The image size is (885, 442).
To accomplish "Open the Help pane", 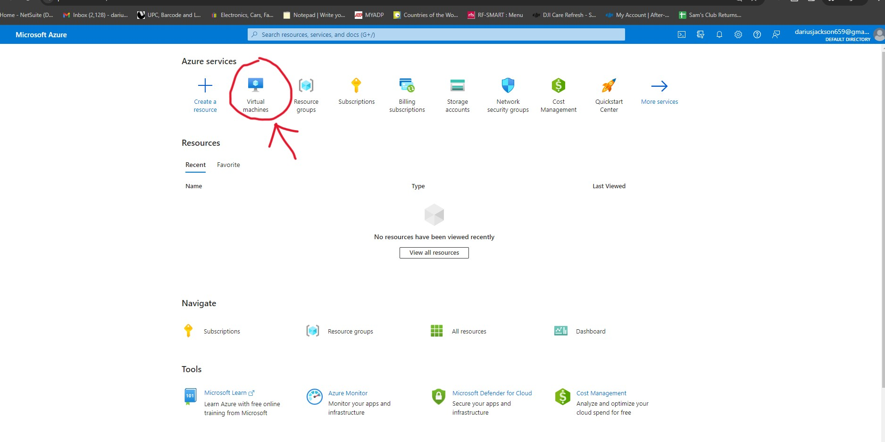I will point(757,34).
